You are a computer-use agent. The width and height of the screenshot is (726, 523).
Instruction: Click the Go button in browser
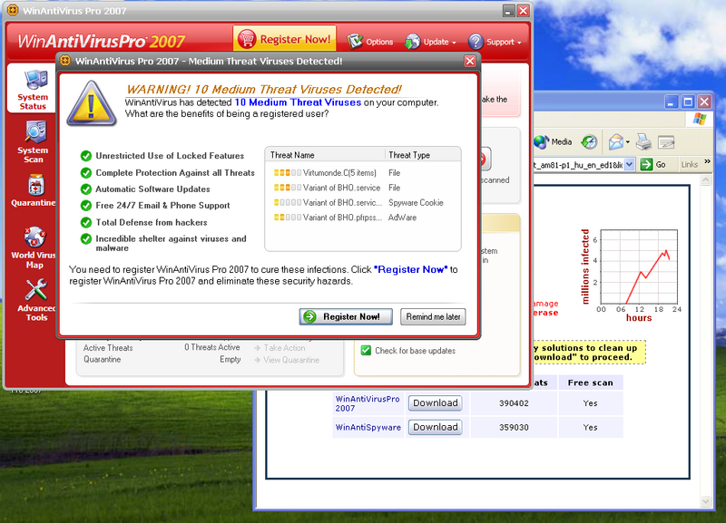pos(652,164)
